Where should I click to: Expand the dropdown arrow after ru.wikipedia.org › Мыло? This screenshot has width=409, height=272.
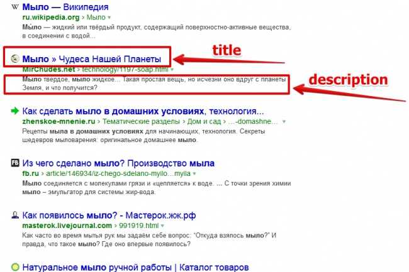click(x=109, y=18)
